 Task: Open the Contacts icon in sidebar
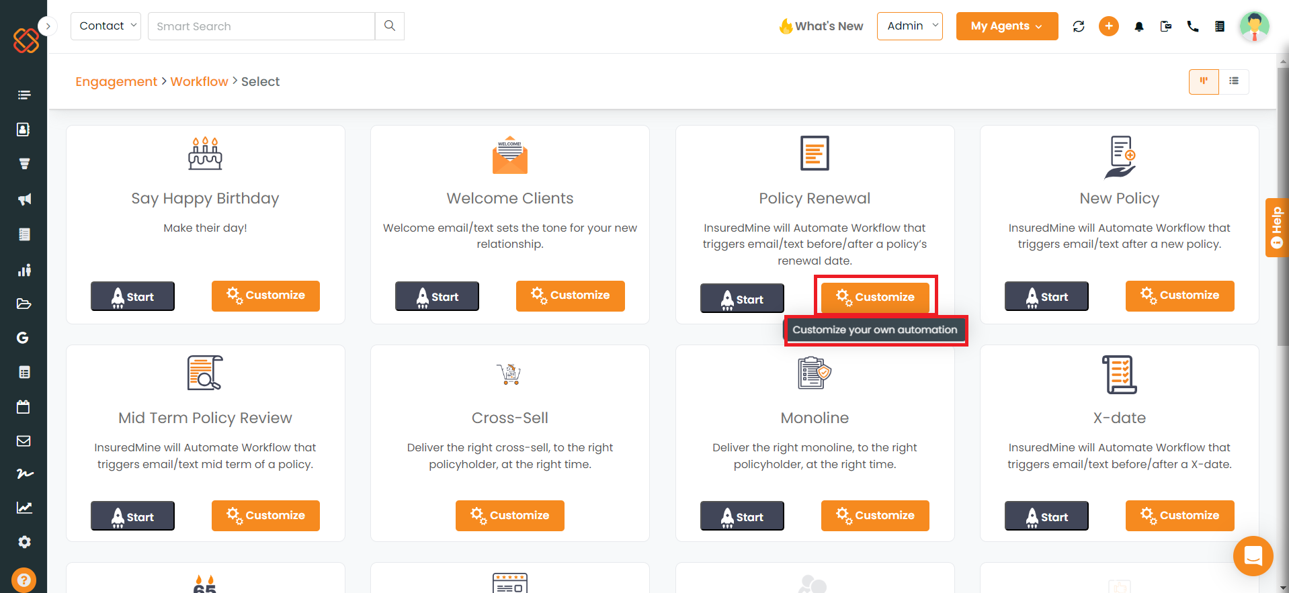tap(24, 129)
